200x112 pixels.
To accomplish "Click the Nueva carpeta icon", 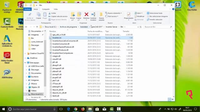I will tap(101, 15).
